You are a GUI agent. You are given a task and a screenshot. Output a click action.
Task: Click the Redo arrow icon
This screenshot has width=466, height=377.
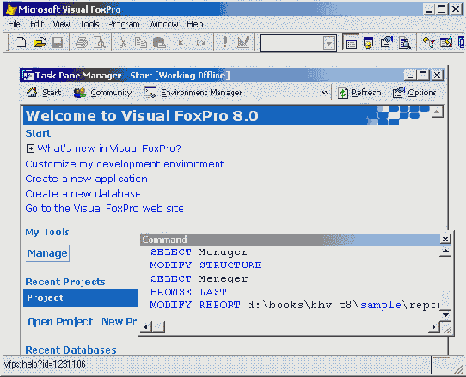[201, 42]
